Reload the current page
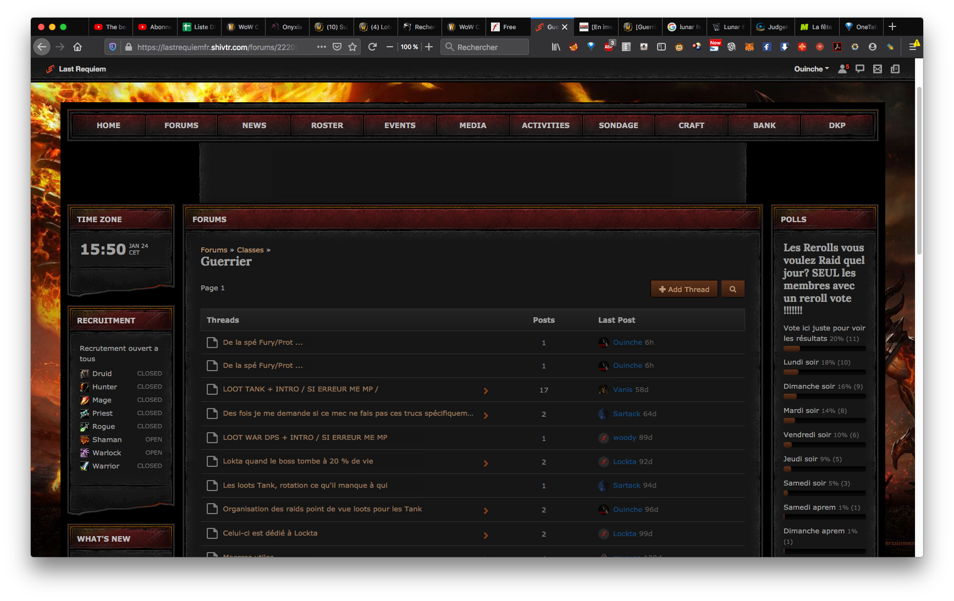954x601 pixels. pyautogui.click(x=372, y=47)
